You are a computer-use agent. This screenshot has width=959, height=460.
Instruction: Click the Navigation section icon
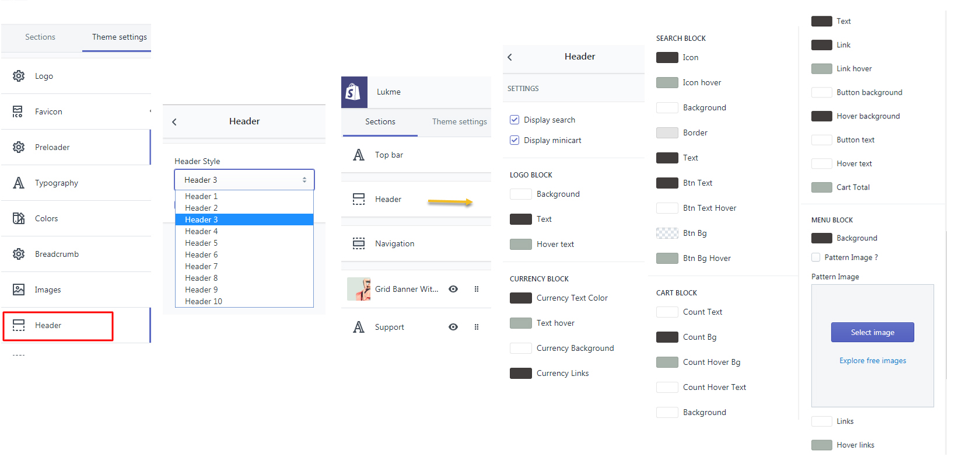tap(359, 243)
